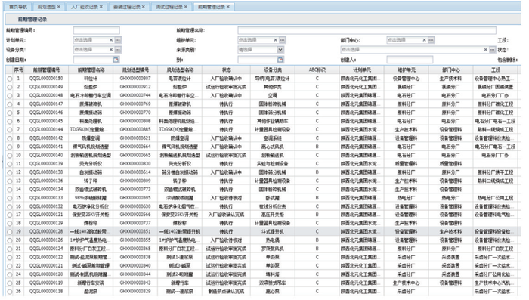Open the 部门中心 ellipsis lookup button
This screenshot has width=529, height=300.
432,40
